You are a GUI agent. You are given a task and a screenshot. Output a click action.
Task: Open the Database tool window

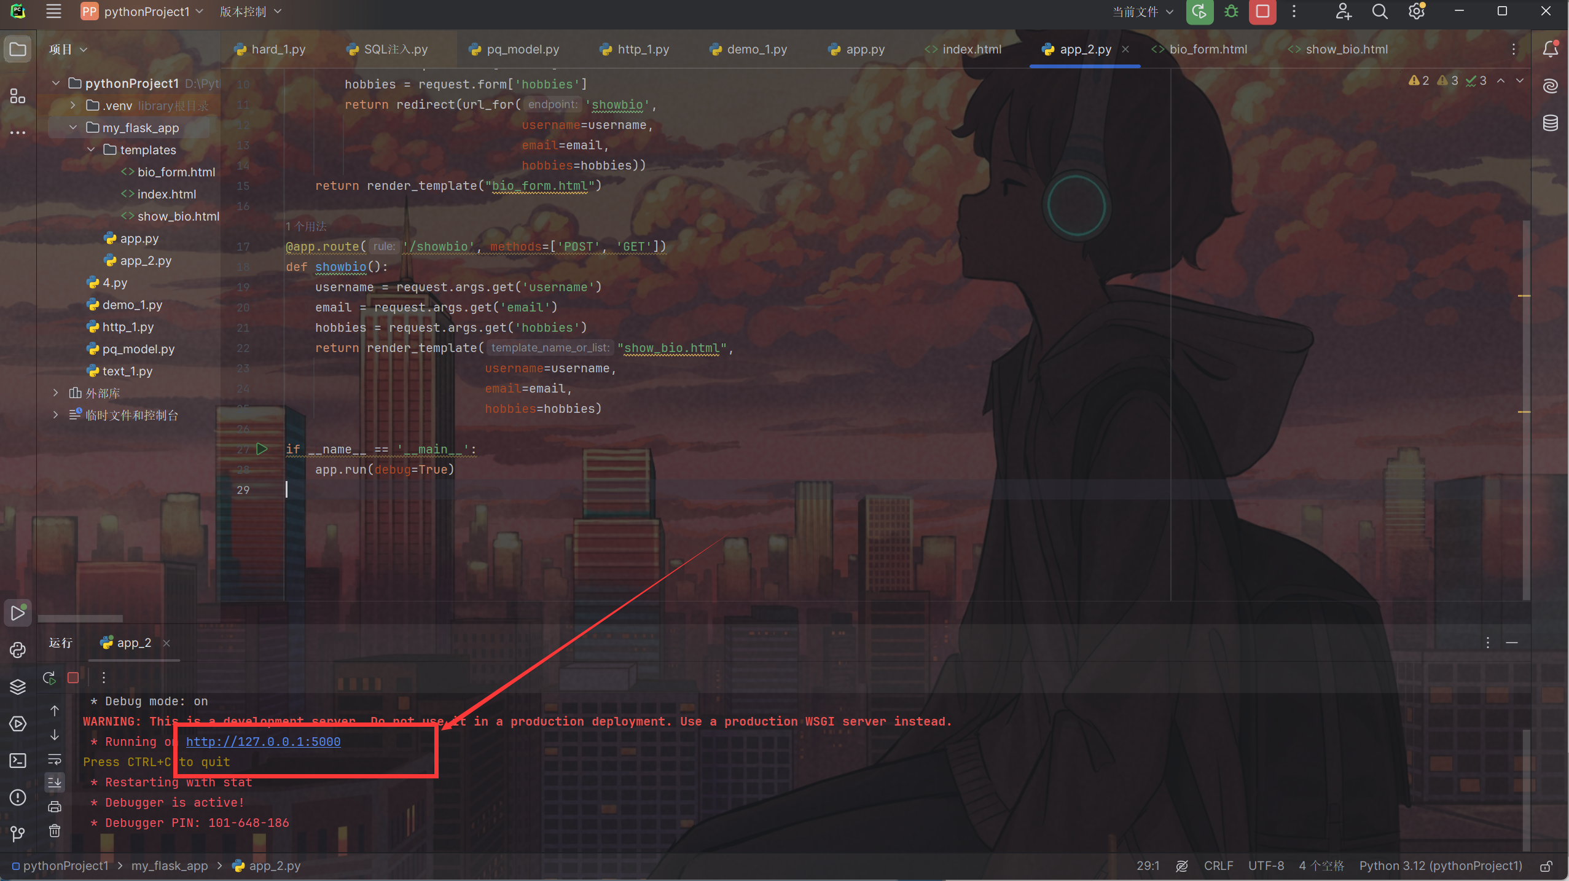pos(1550,123)
